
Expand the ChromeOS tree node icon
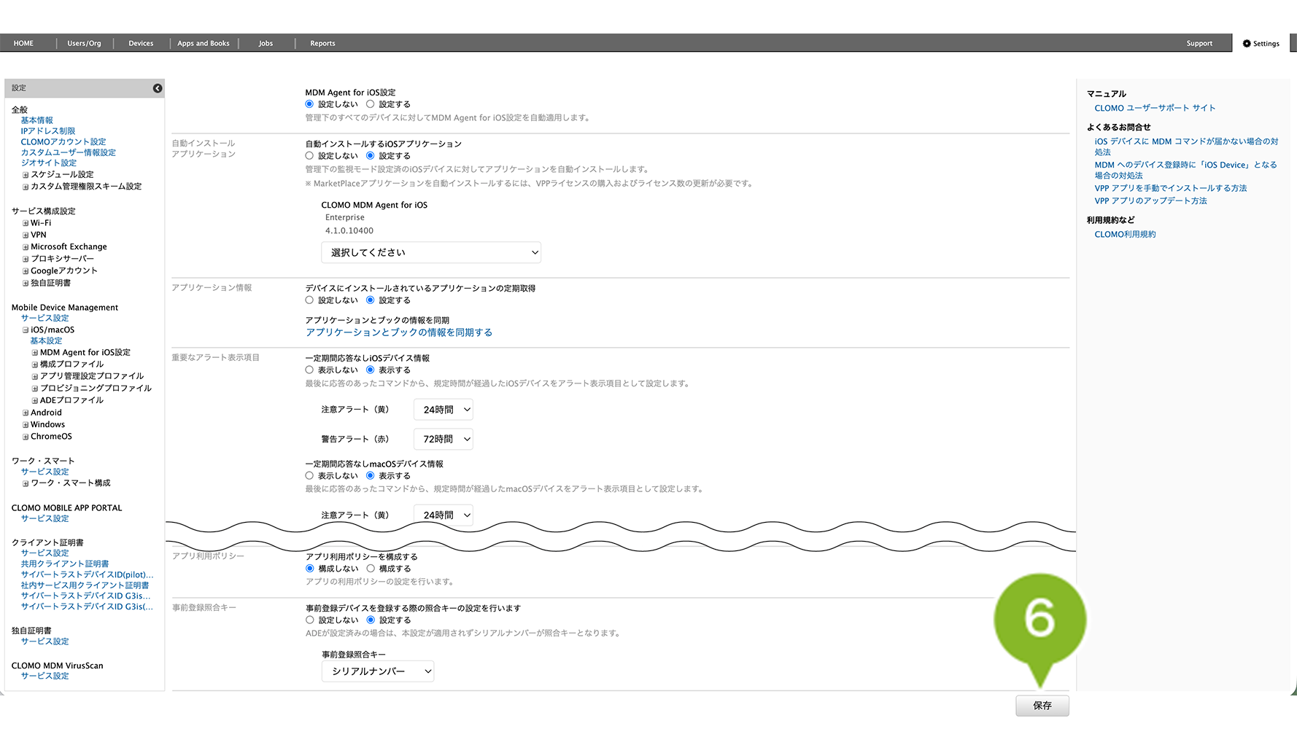(26, 437)
